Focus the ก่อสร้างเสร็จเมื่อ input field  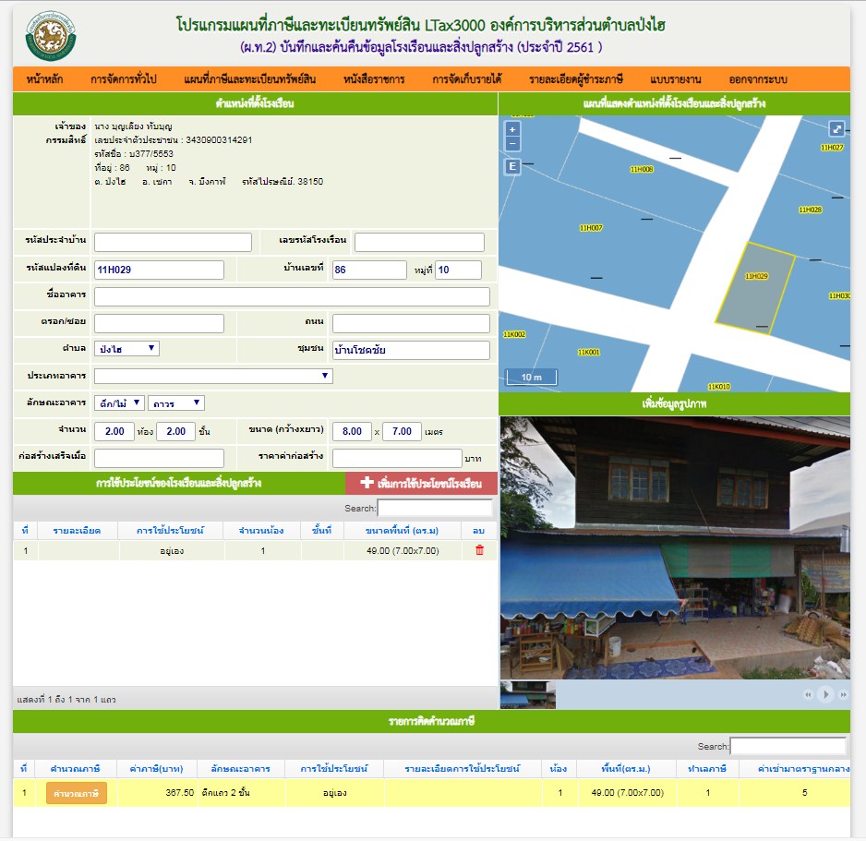[159, 458]
